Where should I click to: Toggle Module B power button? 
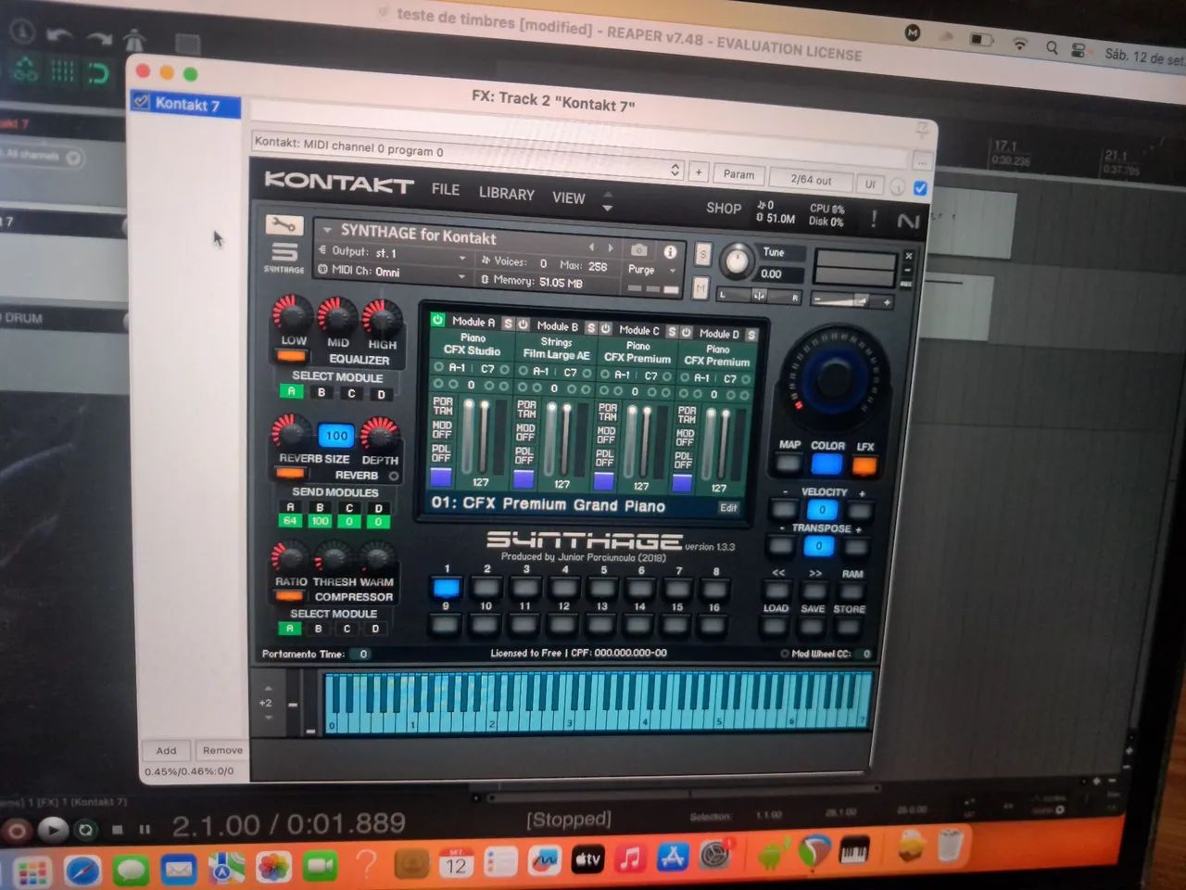click(x=524, y=324)
